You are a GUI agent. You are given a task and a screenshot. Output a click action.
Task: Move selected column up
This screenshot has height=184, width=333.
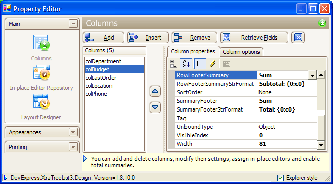155,91
